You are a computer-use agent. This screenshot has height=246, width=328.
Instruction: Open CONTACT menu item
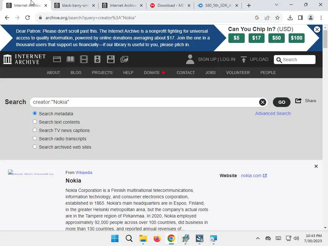point(186,73)
